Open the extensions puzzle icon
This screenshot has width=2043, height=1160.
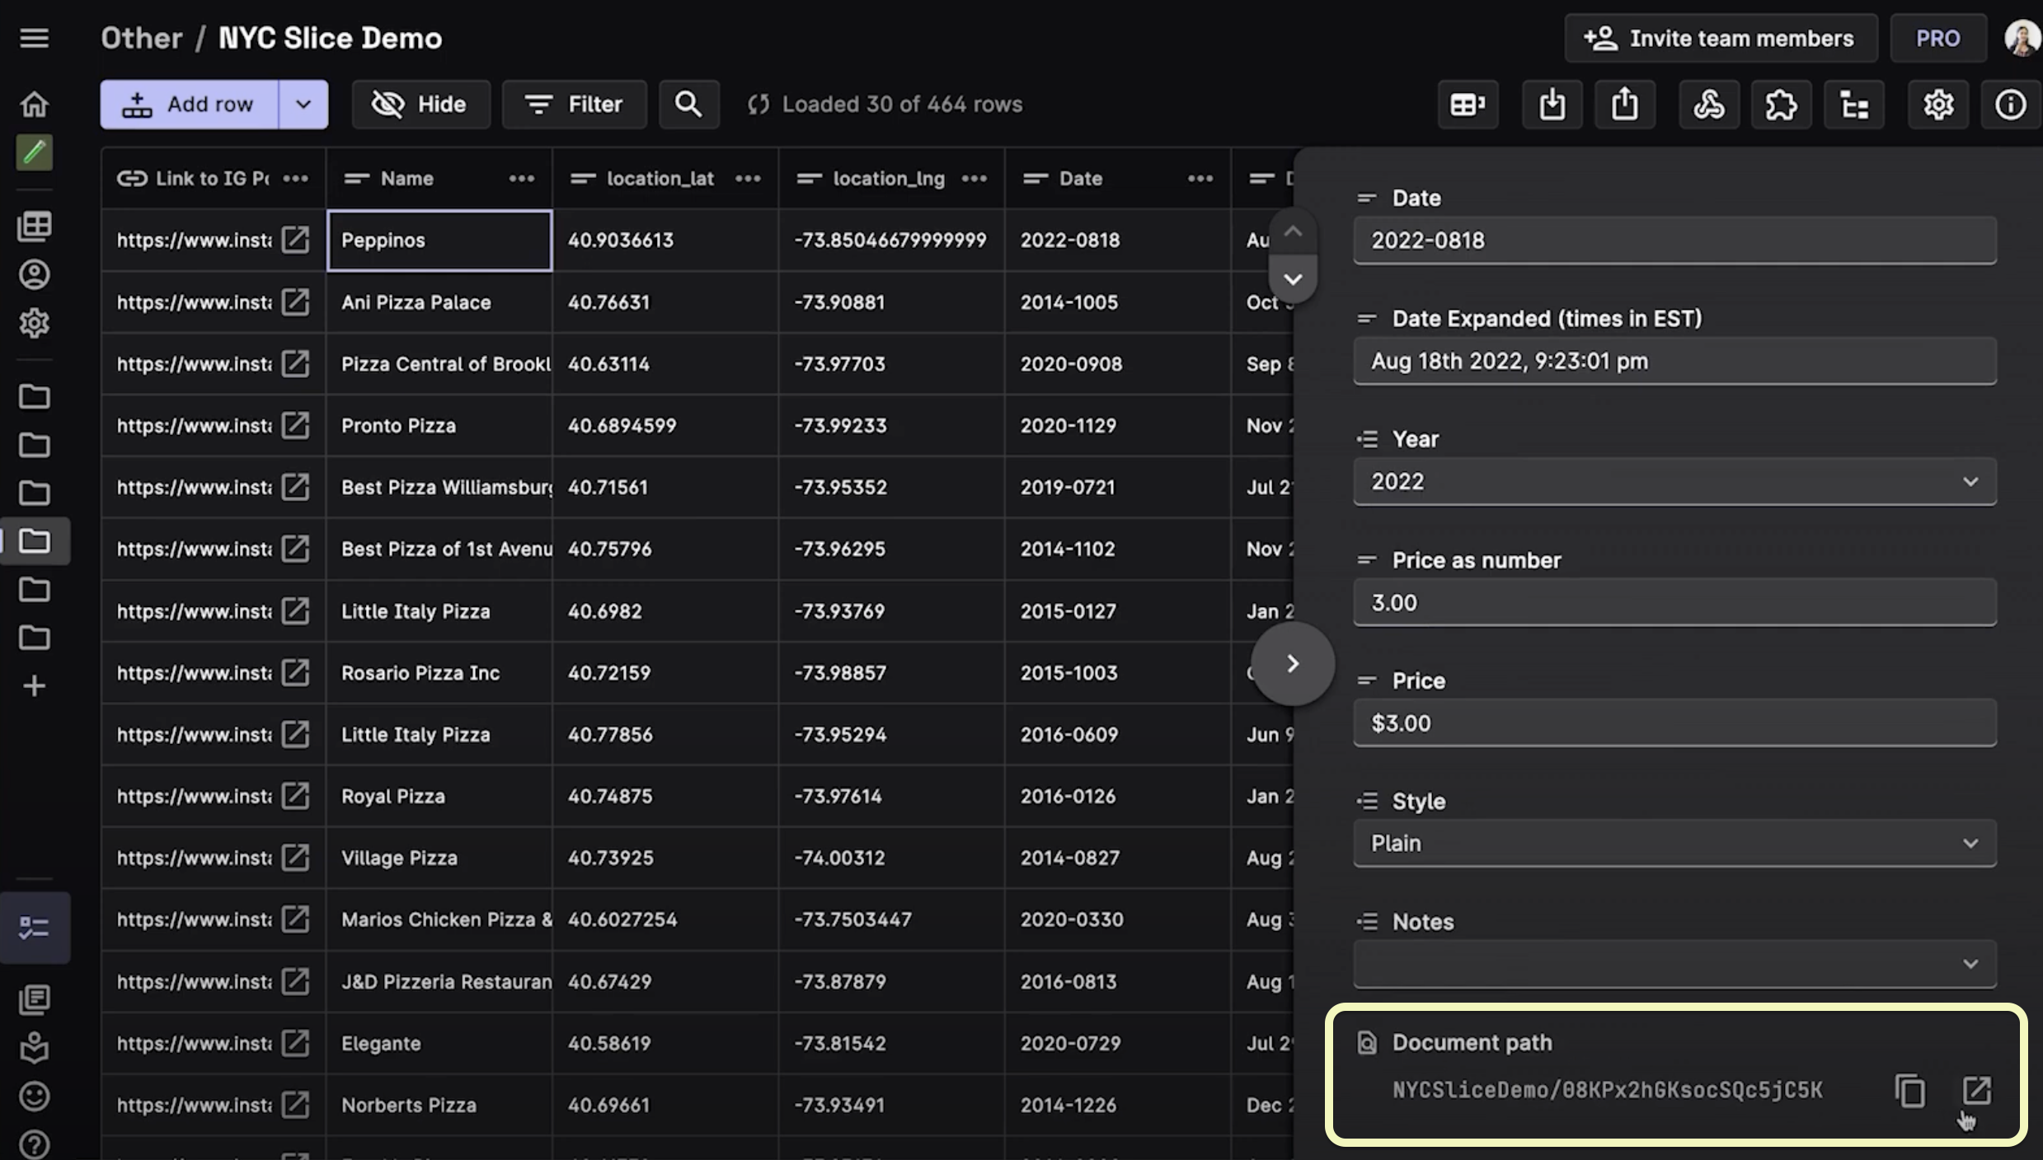1781,105
